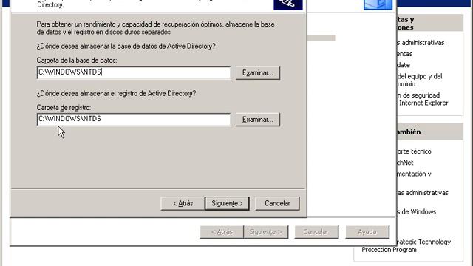Click the blue server icon in background window
The image size is (473, 266).
tap(378, 4)
